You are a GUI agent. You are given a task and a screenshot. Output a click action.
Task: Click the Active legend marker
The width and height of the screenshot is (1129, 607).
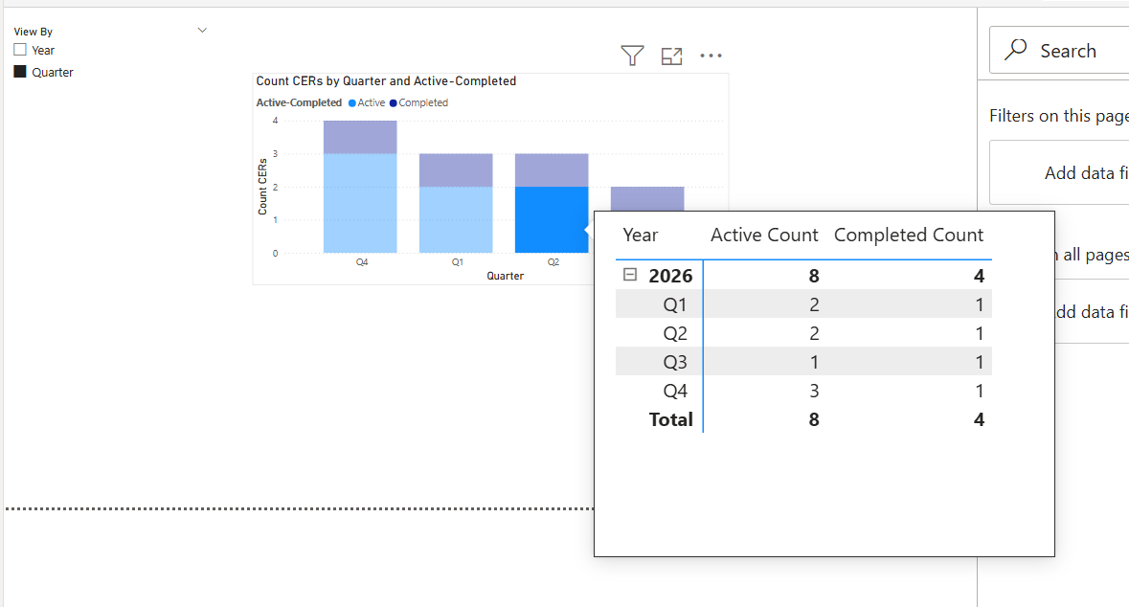point(352,103)
